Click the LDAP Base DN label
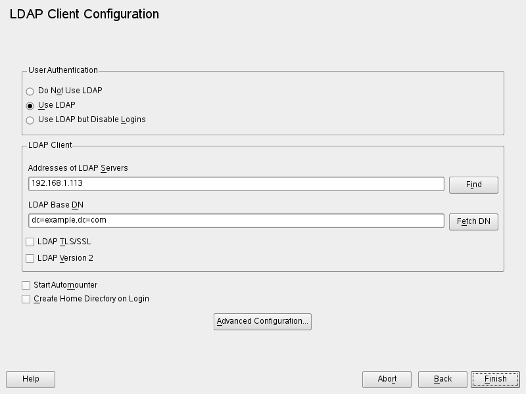This screenshot has width=526, height=394. pyautogui.click(x=56, y=205)
